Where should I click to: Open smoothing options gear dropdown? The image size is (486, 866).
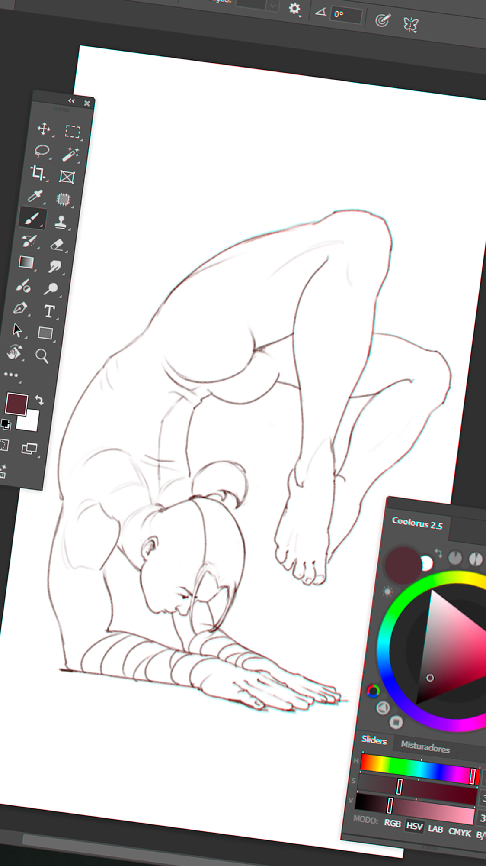point(294,9)
